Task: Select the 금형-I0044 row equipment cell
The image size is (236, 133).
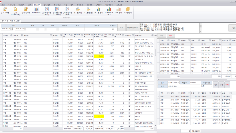Action: click(18, 73)
